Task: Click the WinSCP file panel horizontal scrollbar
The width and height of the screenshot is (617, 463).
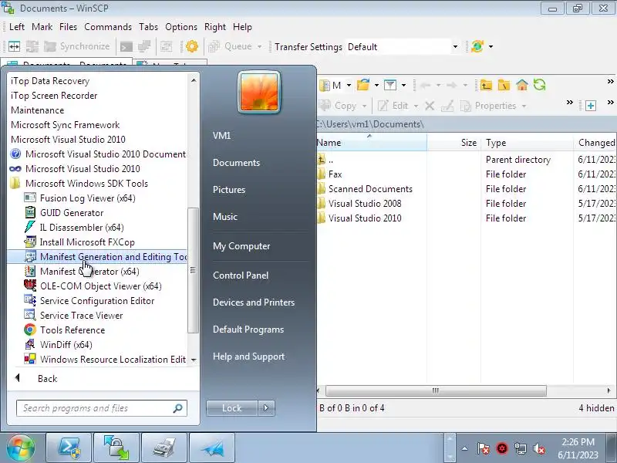Action: (436, 390)
